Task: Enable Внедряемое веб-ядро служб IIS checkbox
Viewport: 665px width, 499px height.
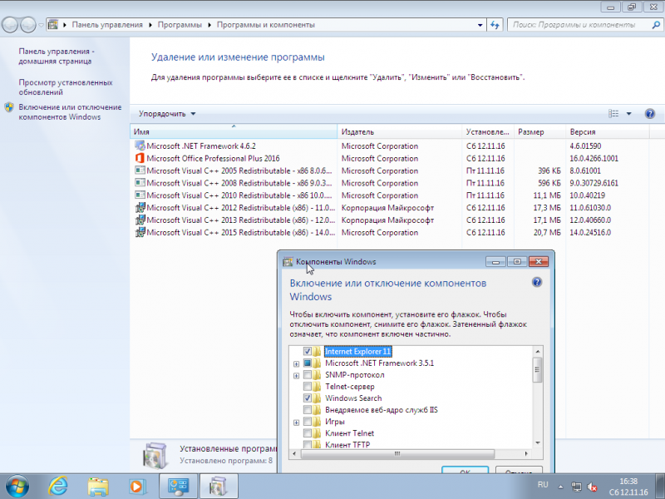Action: [308, 410]
